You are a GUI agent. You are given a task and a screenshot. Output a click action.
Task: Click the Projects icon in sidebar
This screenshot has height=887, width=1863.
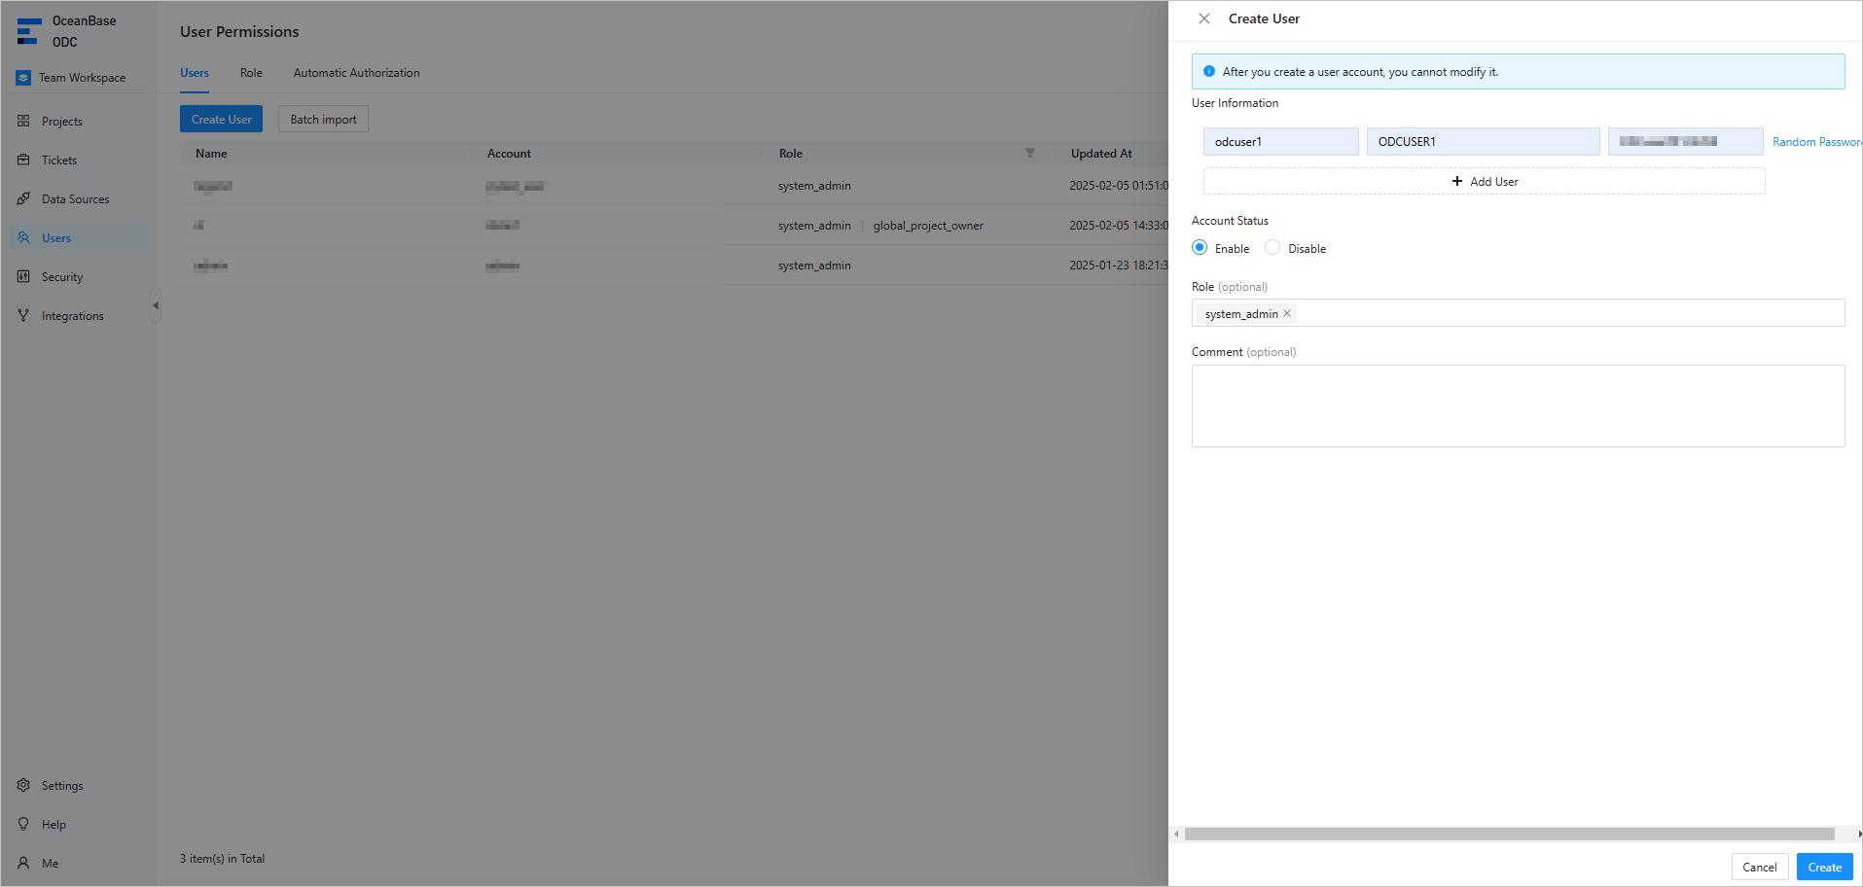pyautogui.click(x=23, y=122)
